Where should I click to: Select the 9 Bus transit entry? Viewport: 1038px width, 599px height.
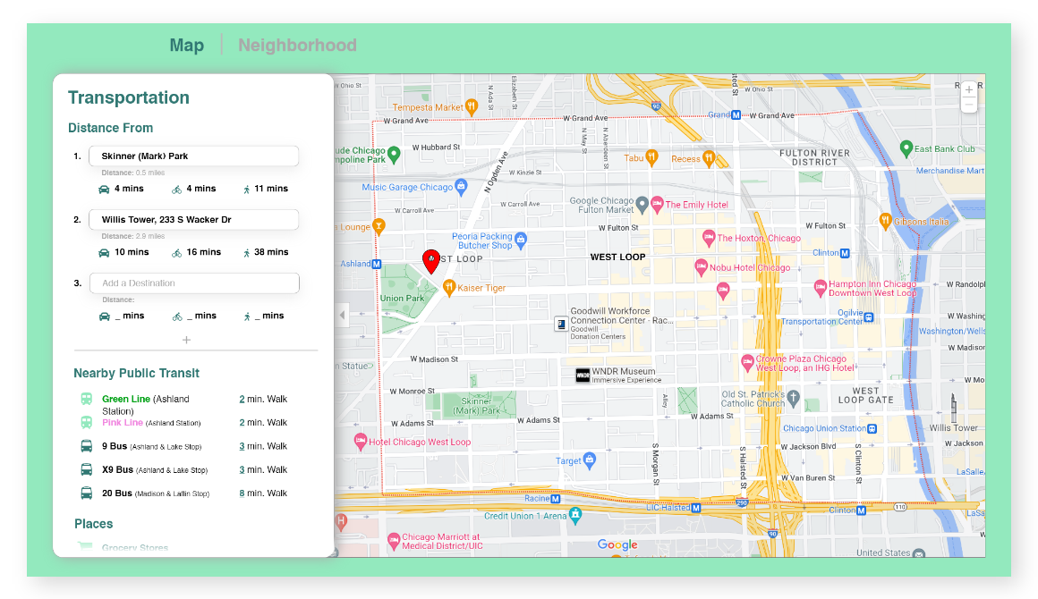tap(184, 446)
